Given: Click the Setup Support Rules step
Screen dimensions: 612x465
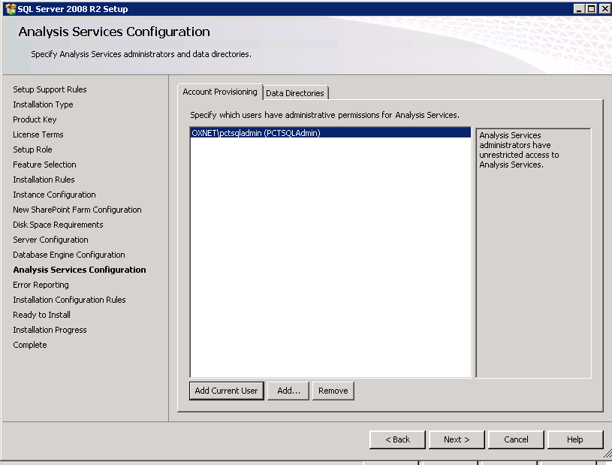Looking at the screenshot, I should [50, 89].
